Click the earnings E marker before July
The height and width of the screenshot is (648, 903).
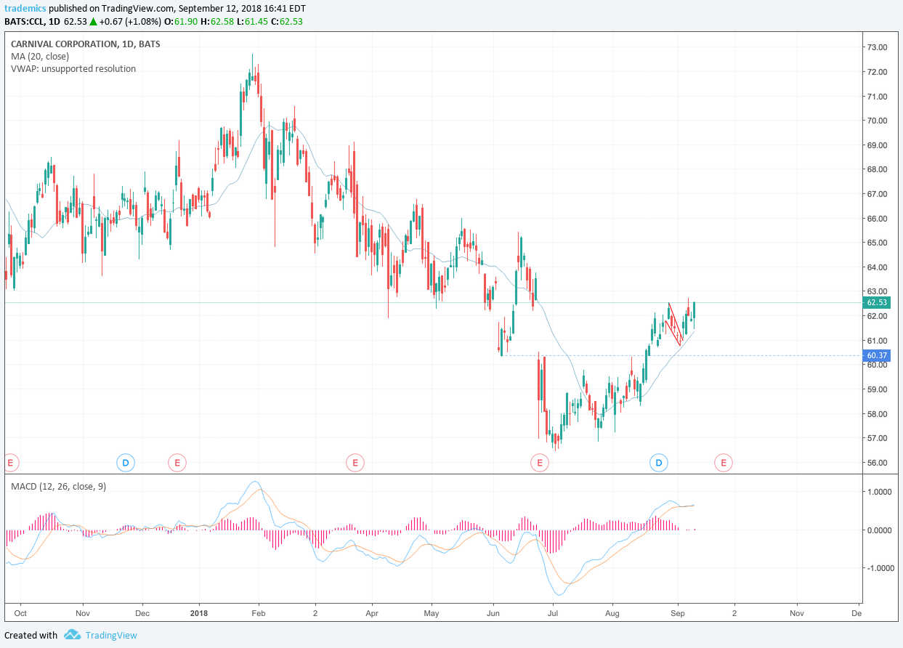coord(539,462)
